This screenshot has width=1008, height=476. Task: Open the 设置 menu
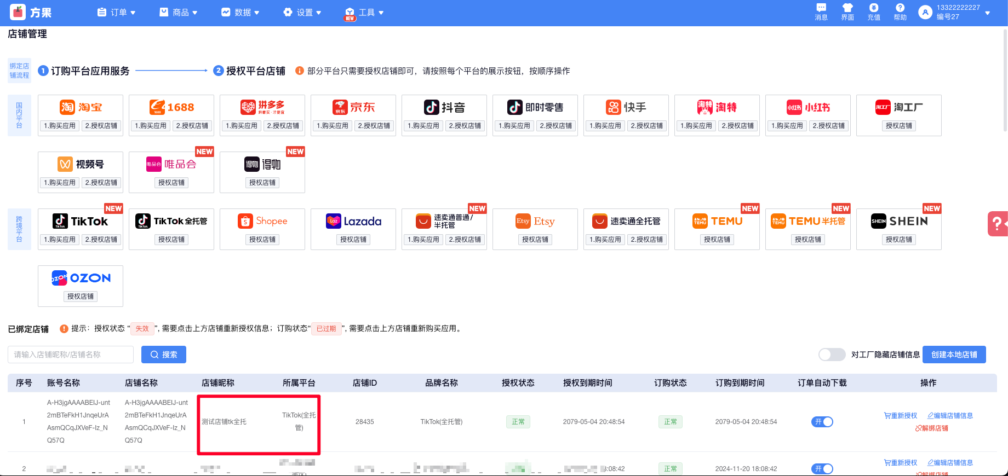pos(302,13)
